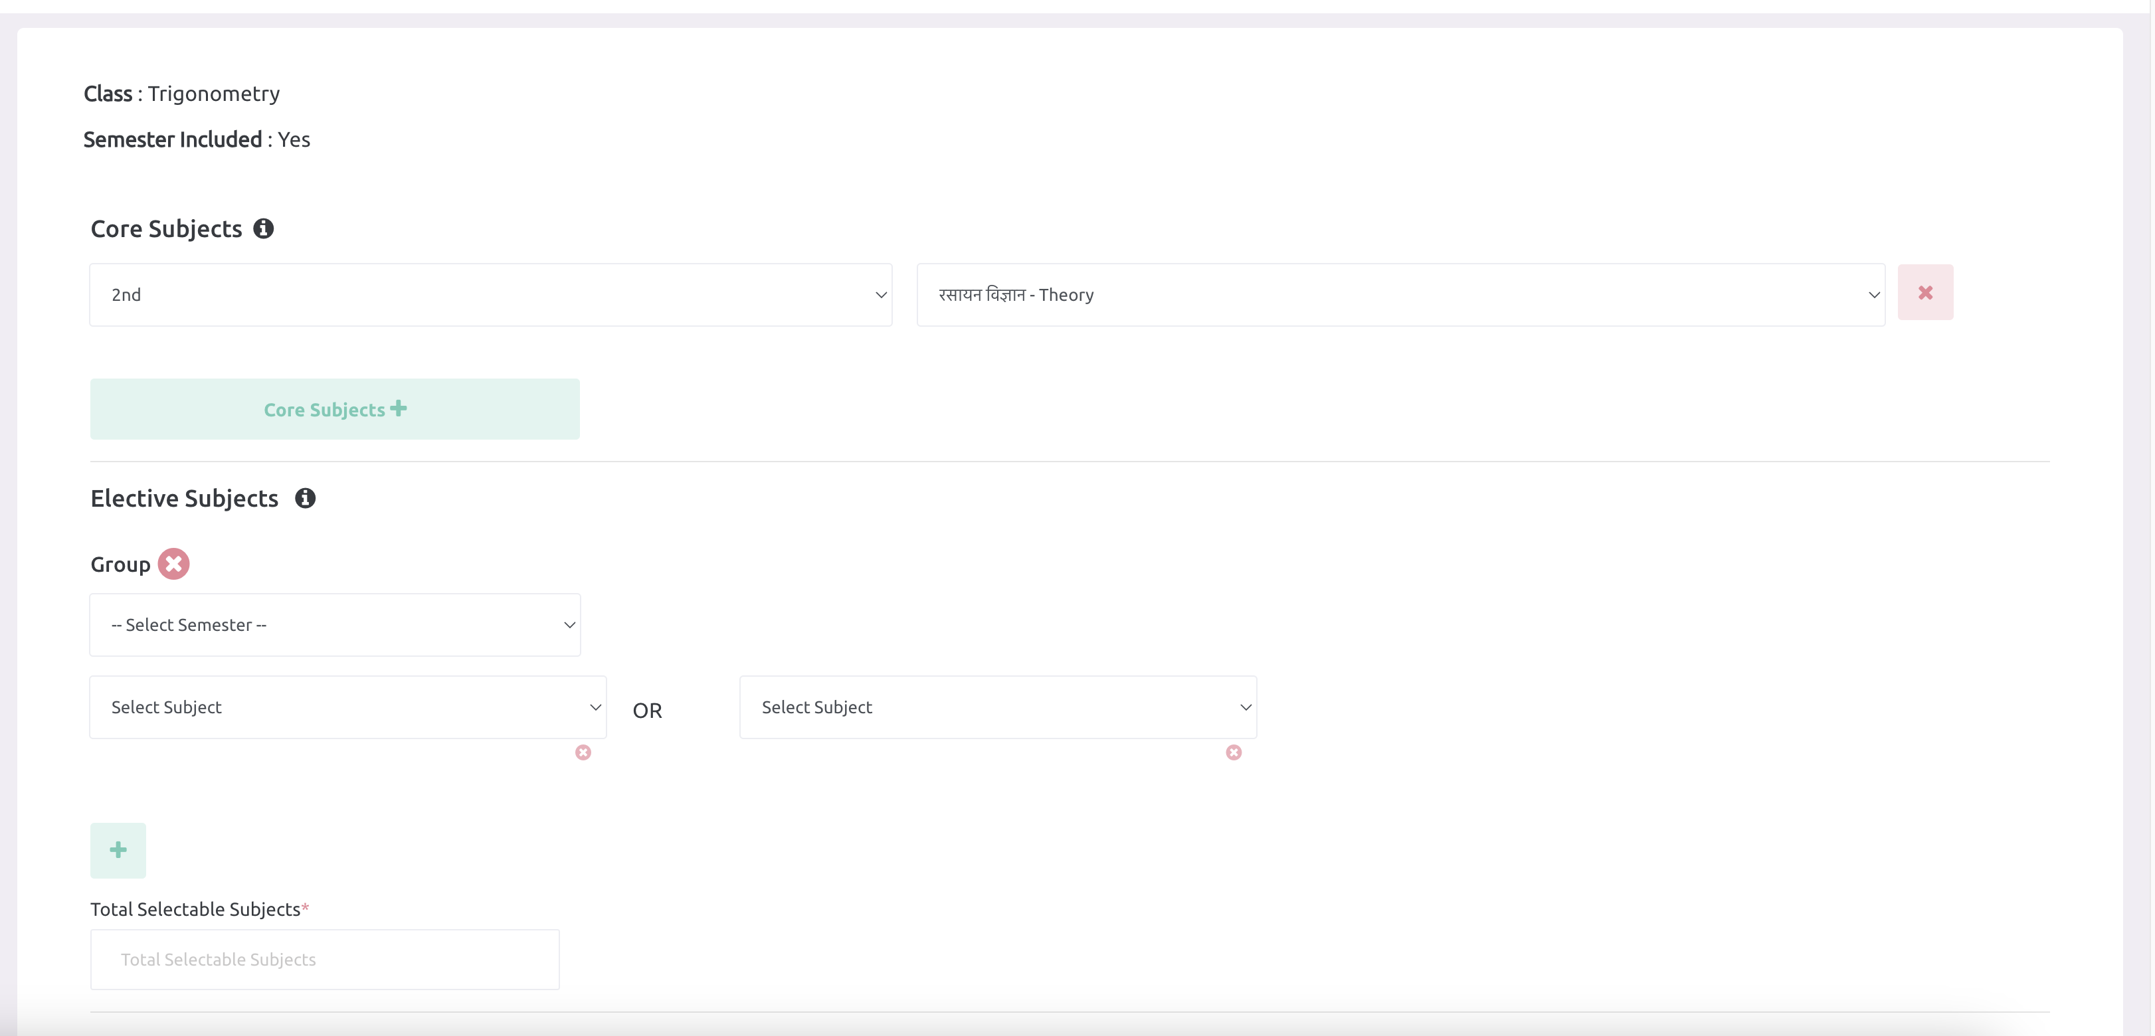Click the remove right Elective Subject icon

(x=1233, y=752)
